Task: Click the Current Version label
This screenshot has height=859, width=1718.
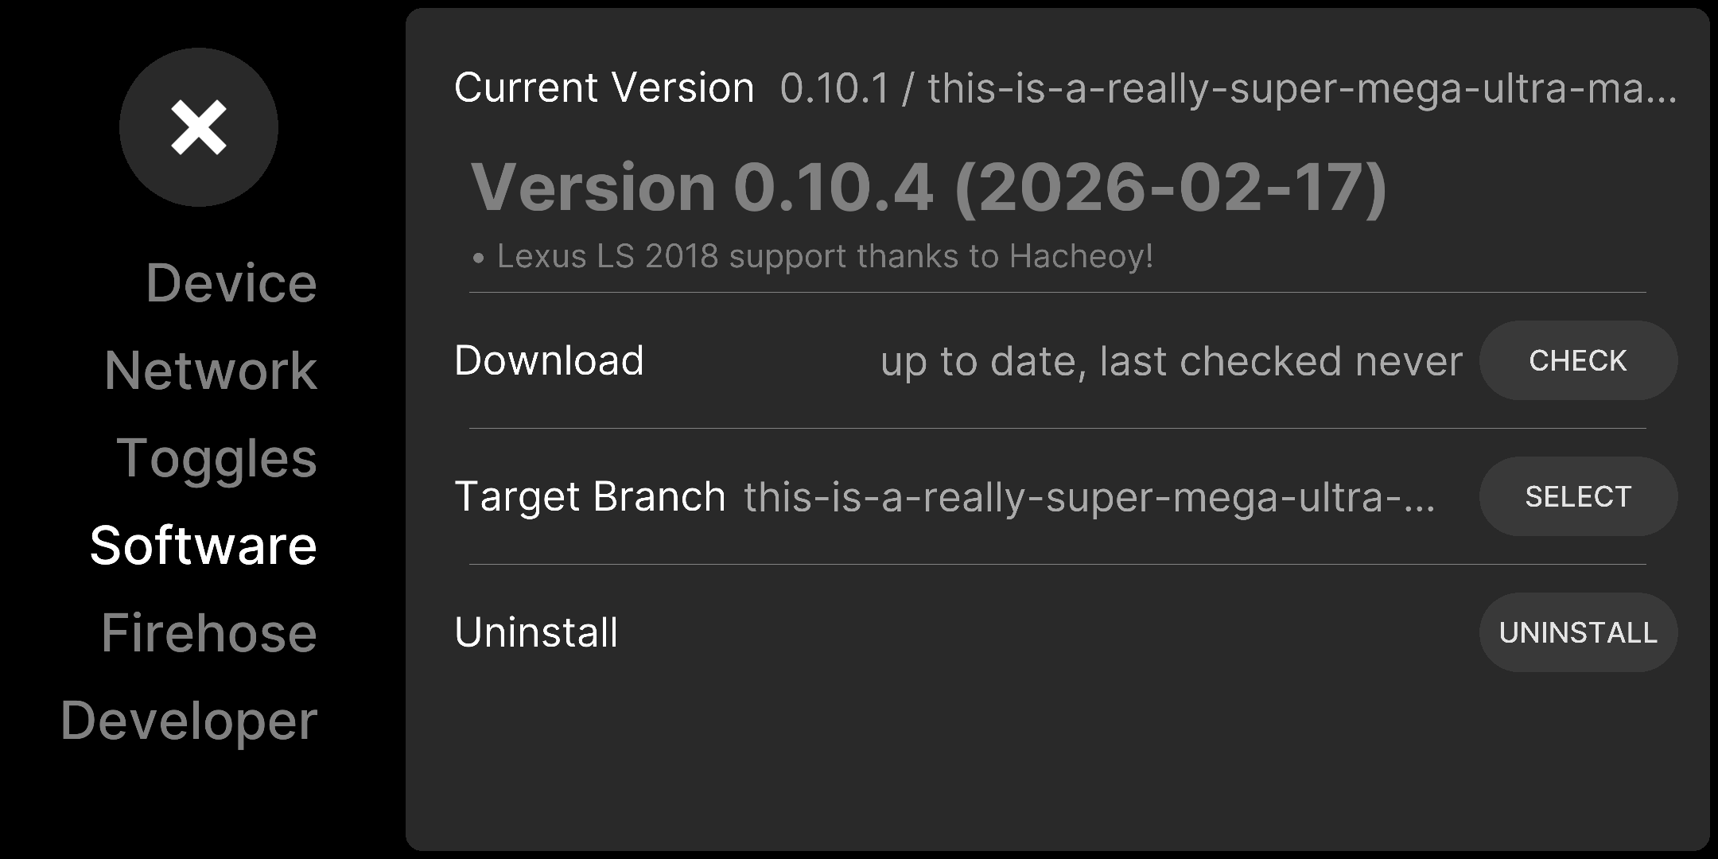Action: tap(604, 87)
